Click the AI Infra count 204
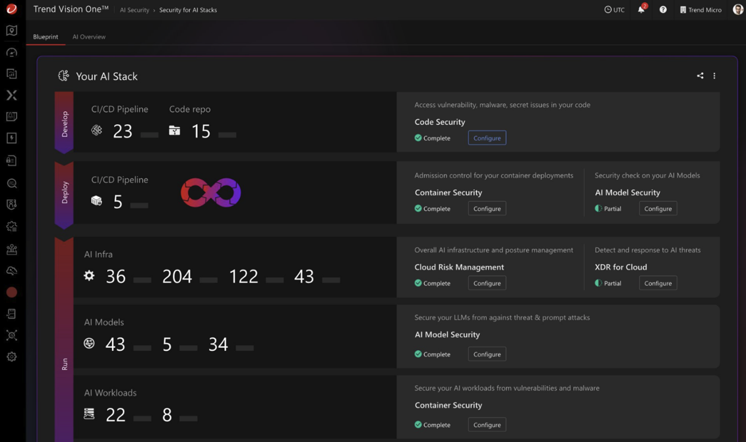 (177, 276)
